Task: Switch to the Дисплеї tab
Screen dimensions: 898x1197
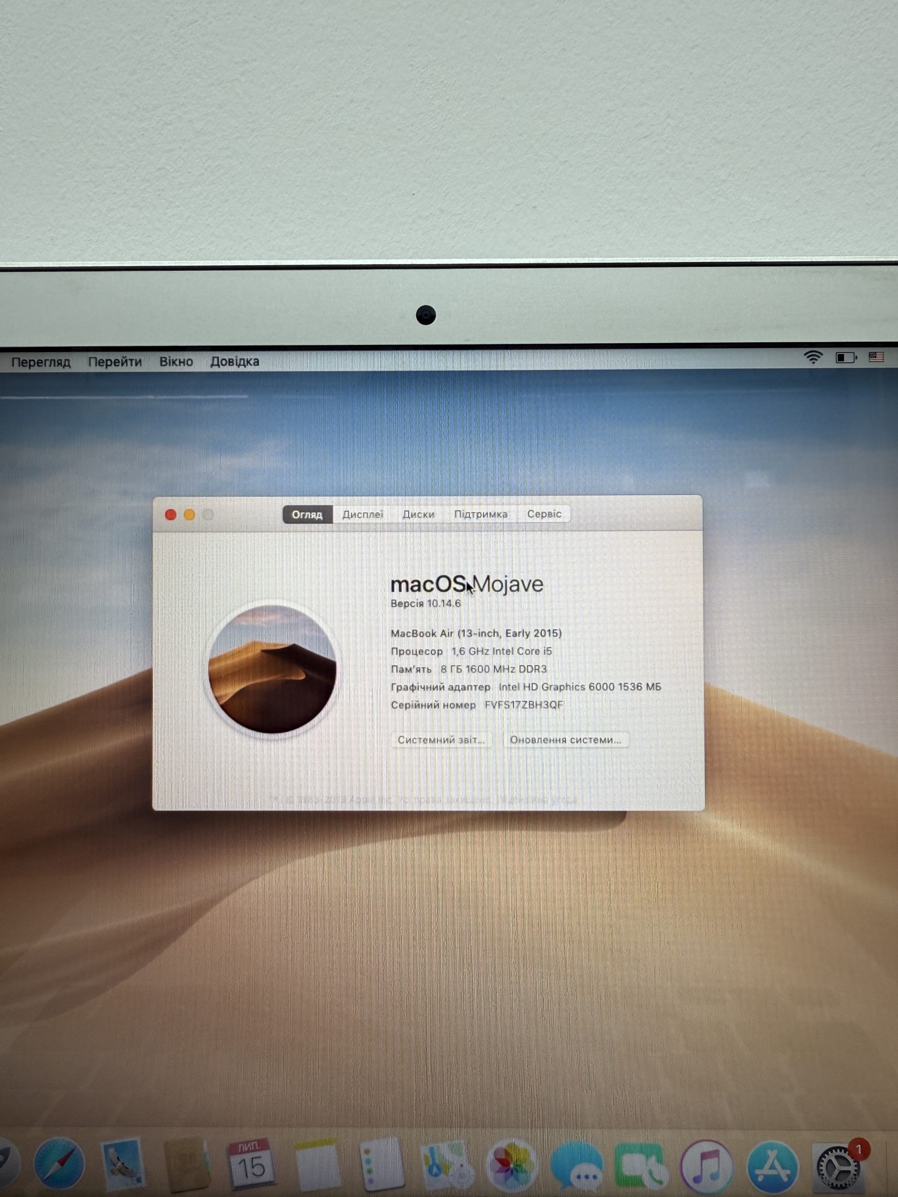Action: (362, 514)
